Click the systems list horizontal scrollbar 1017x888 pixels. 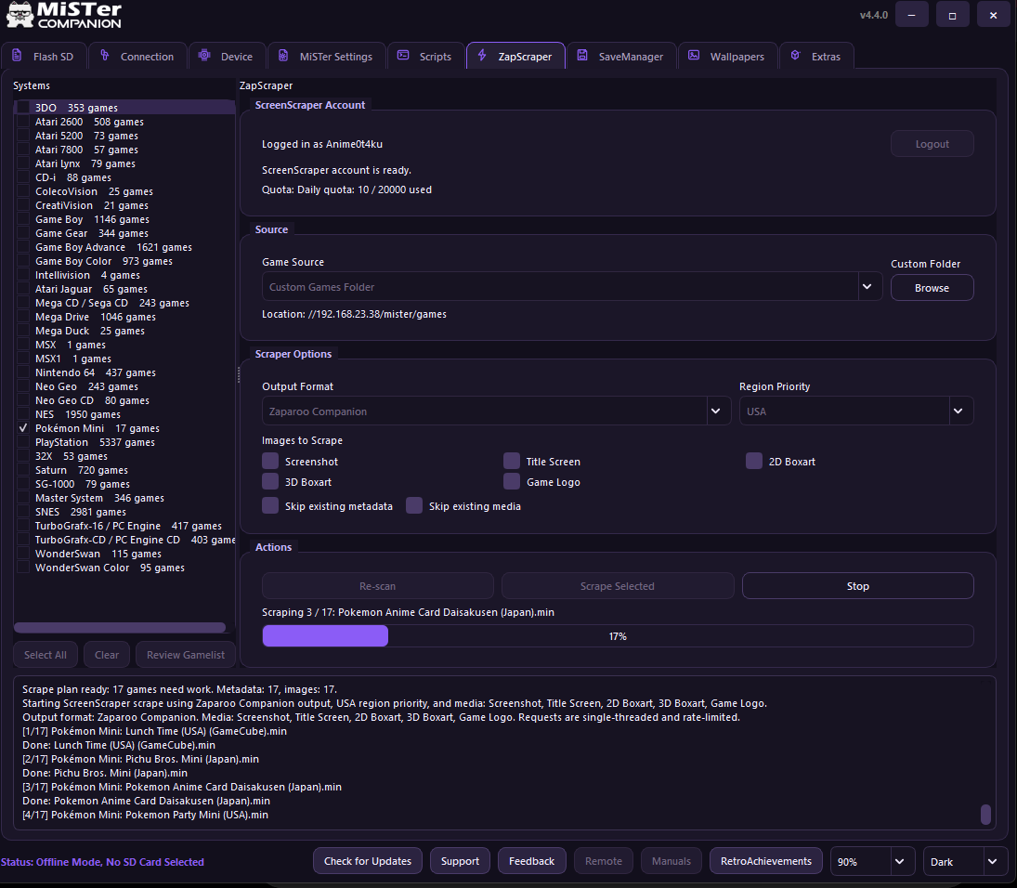(120, 627)
